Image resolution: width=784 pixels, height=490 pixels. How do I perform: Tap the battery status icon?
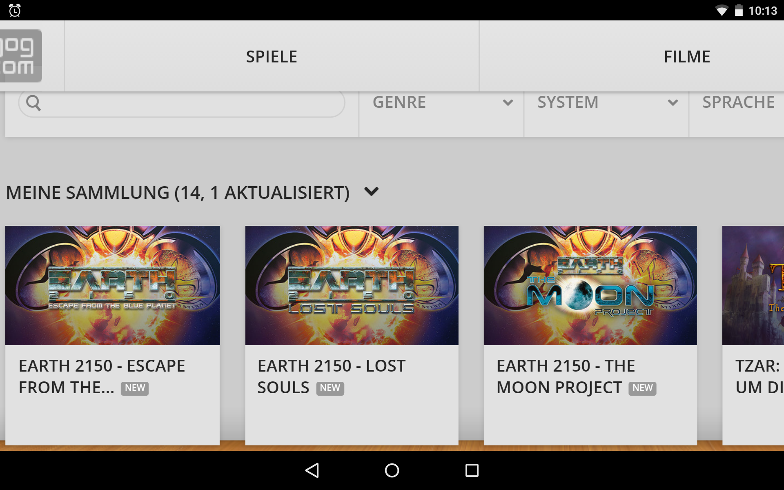click(739, 10)
